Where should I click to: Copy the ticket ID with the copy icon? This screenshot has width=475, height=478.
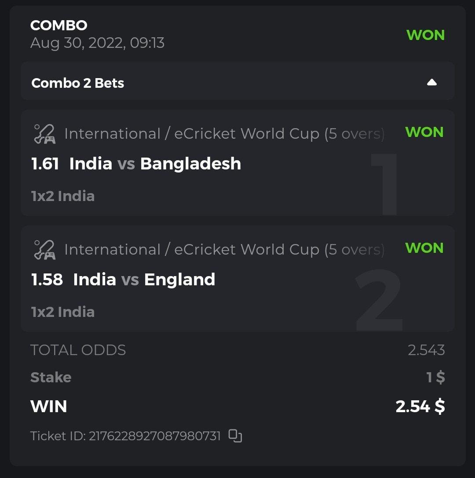click(x=235, y=436)
